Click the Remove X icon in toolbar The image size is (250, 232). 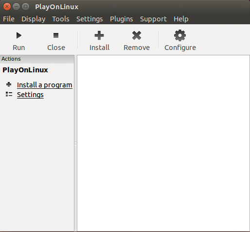(x=137, y=35)
